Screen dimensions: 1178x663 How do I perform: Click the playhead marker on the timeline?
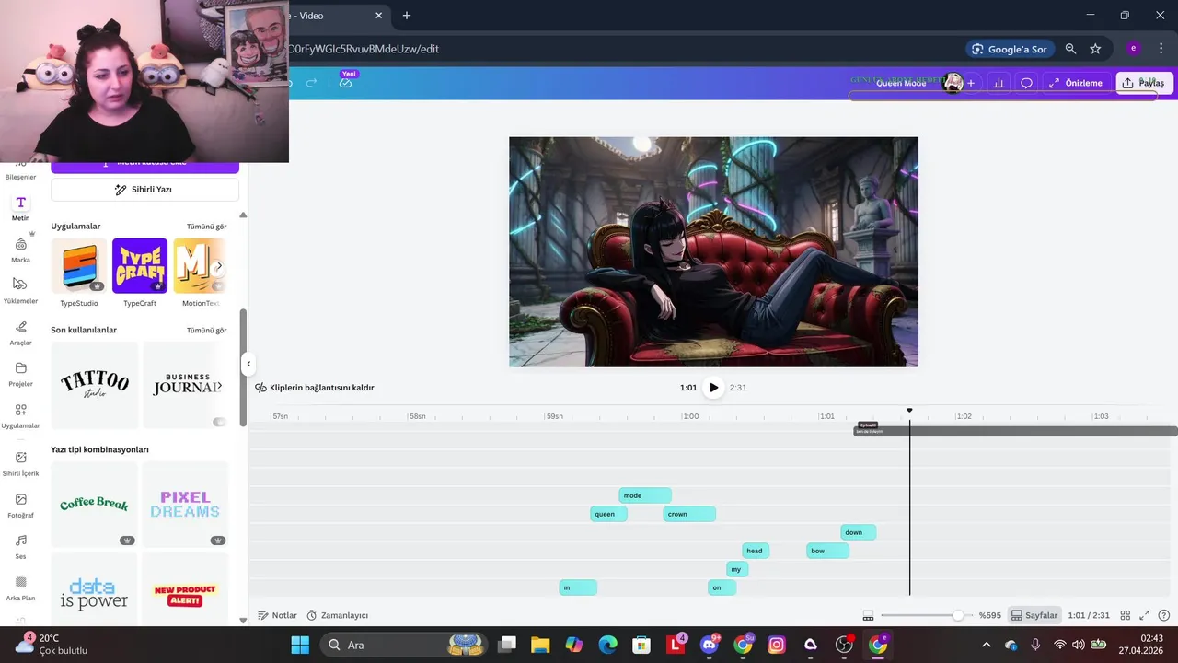coord(909,411)
